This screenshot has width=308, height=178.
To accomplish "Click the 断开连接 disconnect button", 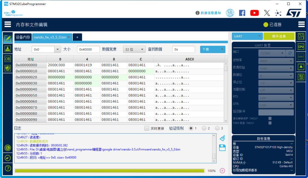I will [279, 36].
